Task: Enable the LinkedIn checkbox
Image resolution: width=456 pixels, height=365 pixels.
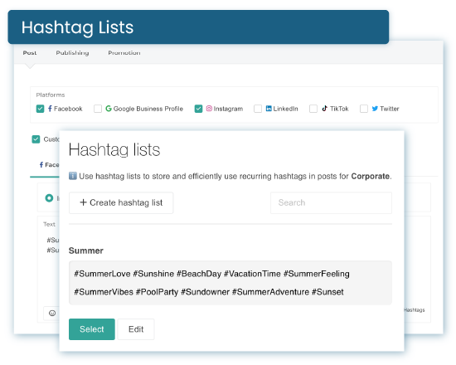Action: 258,109
